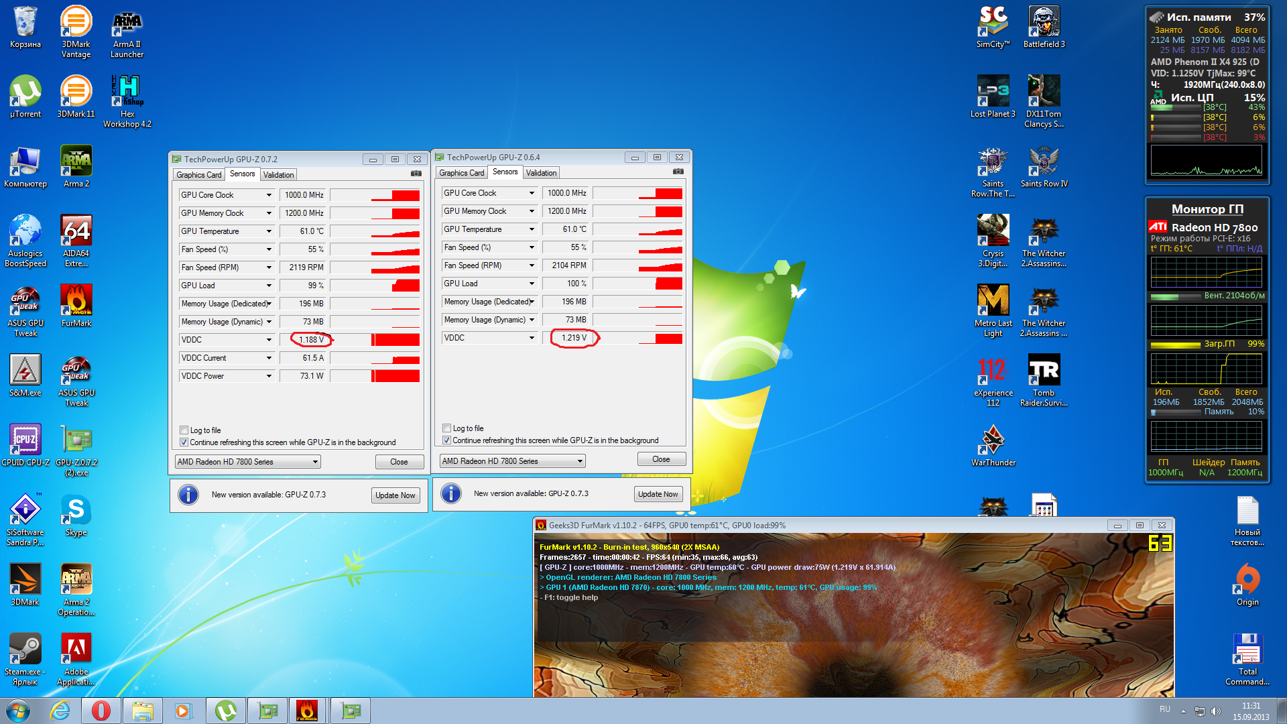This screenshot has width=1287, height=724.
Task: Expand the GPU Core Clock dropdown in GPU-Z 0.7.2
Action: (x=269, y=195)
